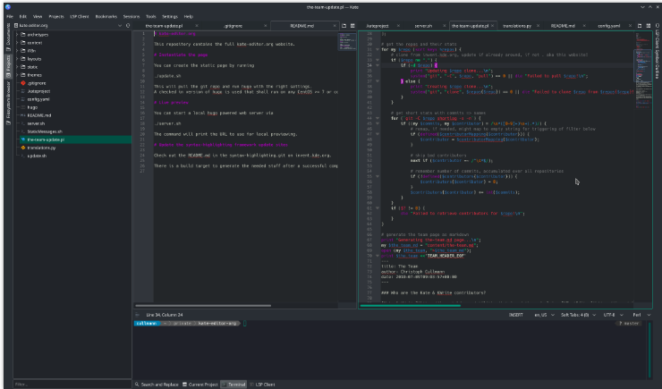662x389 pixels.
Task: Open the Soft Tabs indentation dropdown
Action: (575, 316)
